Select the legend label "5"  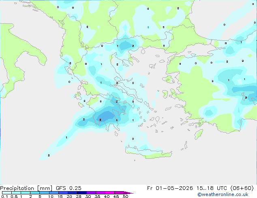[x=40, y=196]
